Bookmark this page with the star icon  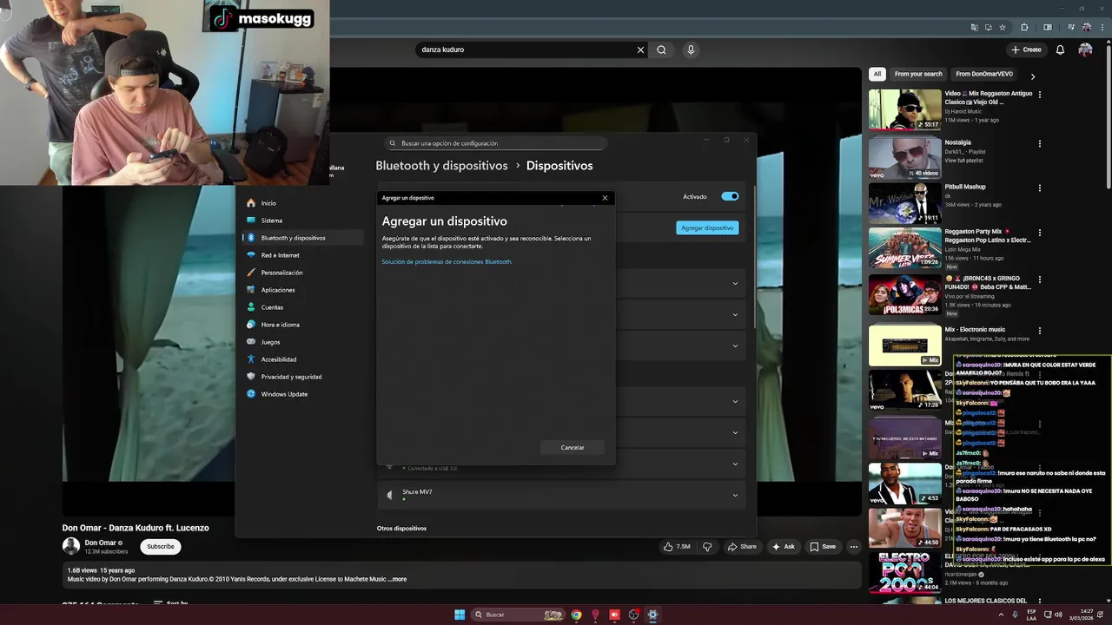(x=1002, y=27)
